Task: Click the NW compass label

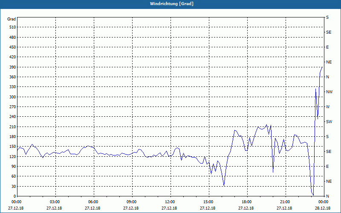Action: click(329, 92)
